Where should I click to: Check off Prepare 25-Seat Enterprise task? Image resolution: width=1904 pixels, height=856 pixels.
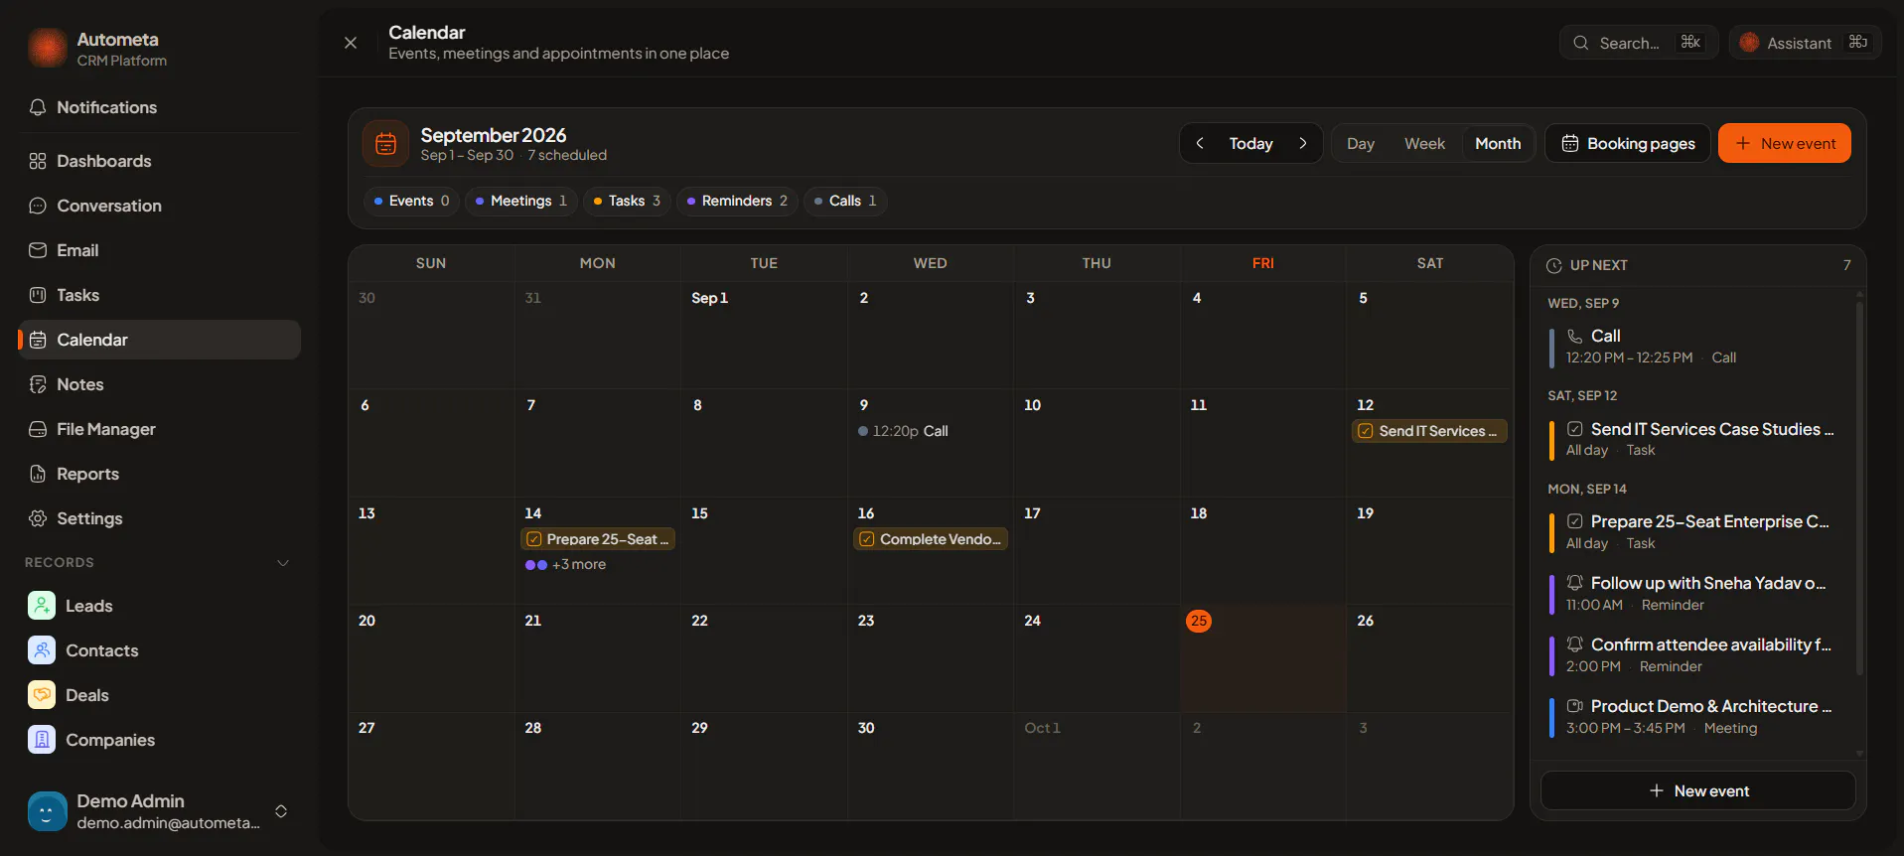[1574, 521]
